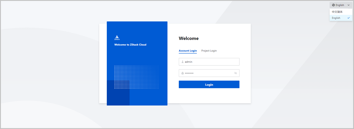Screen dimensions: 354x129
Task: Toggle password visibility with the eye icon
Action: (235, 73)
